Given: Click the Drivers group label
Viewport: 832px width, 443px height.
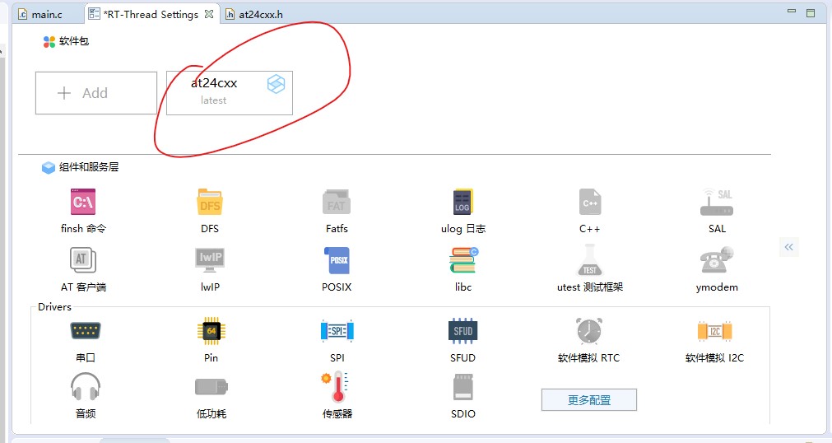Looking at the screenshot, I should [x=54, y=307].
